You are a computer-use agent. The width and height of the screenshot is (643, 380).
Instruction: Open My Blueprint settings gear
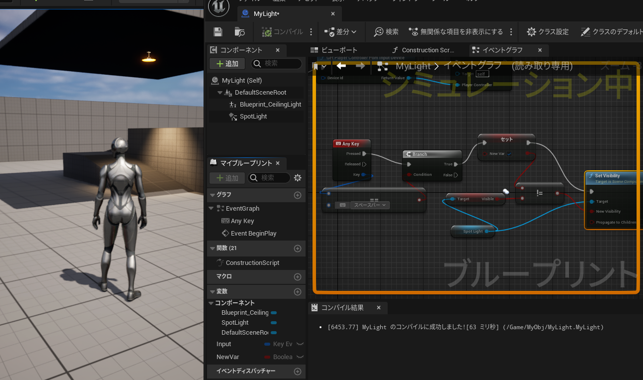pos(298,178)
